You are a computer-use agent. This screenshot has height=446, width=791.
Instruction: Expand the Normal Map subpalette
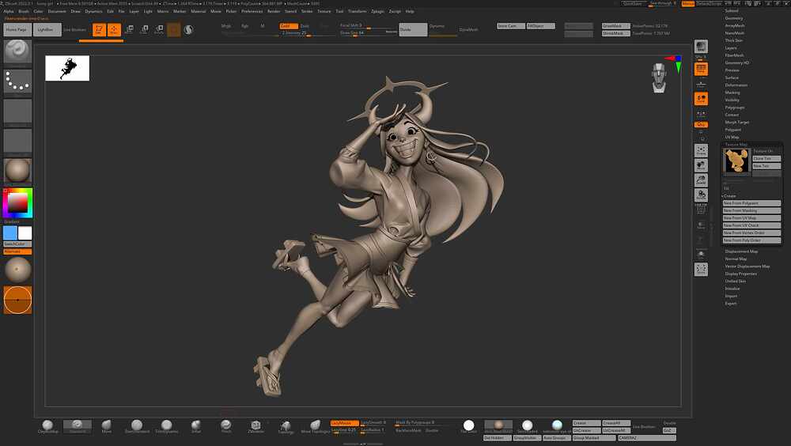(x=736, y=259)
